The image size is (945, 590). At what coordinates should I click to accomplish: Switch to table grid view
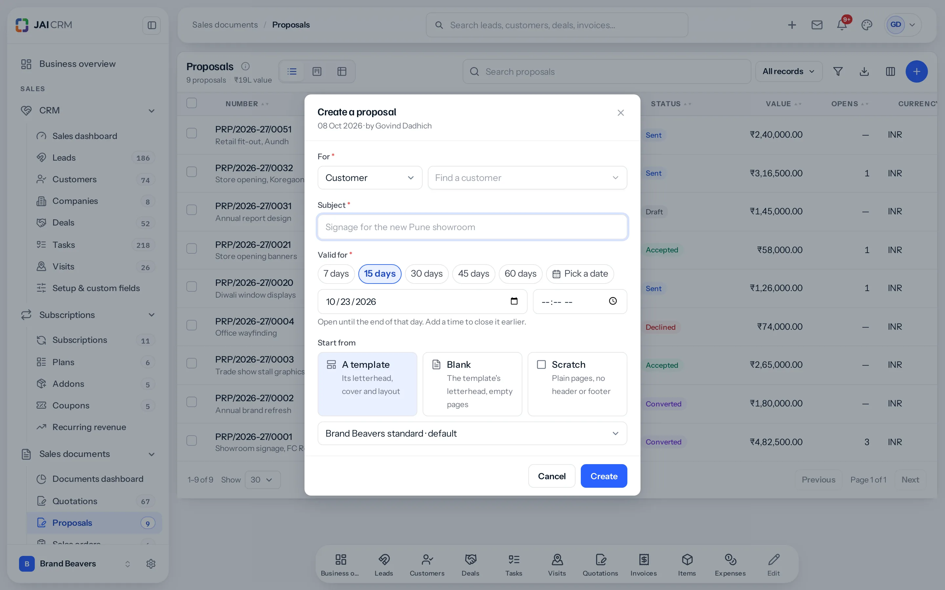(x=342, y=71)
